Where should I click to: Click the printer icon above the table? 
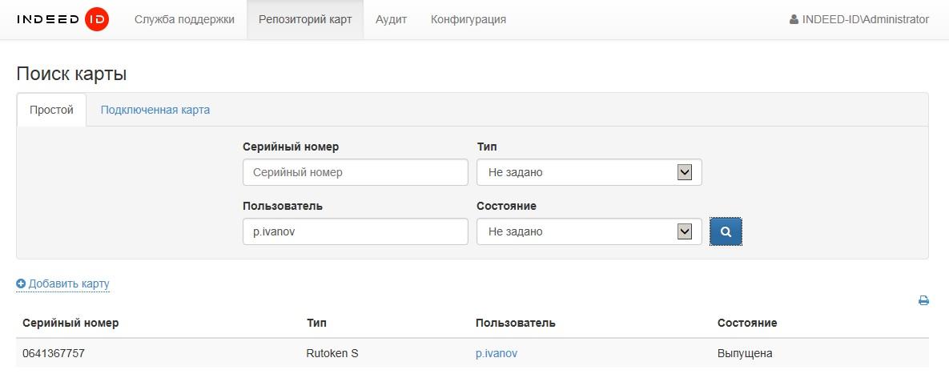pos(923,301)
